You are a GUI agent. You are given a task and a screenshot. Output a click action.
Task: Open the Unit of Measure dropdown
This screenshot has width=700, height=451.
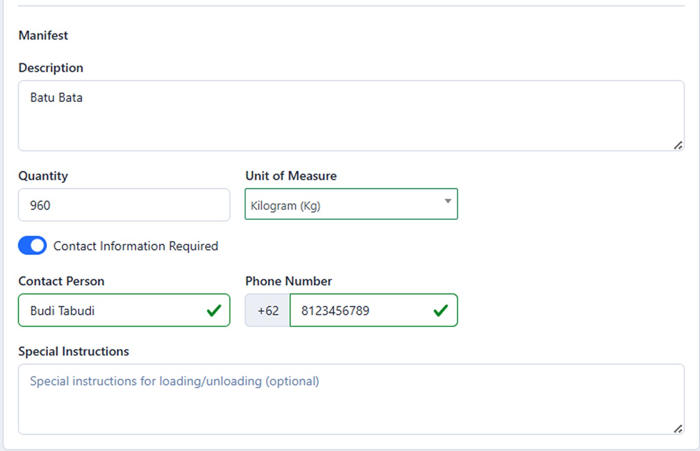point(346,204)
